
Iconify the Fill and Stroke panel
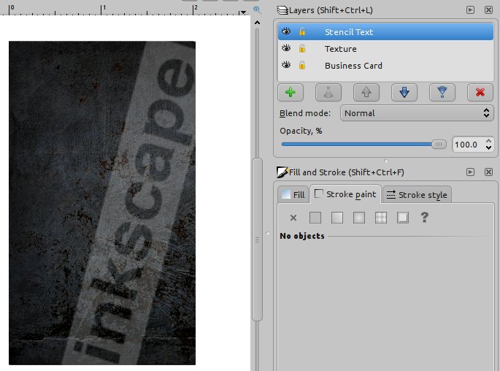tap(470, 172)
